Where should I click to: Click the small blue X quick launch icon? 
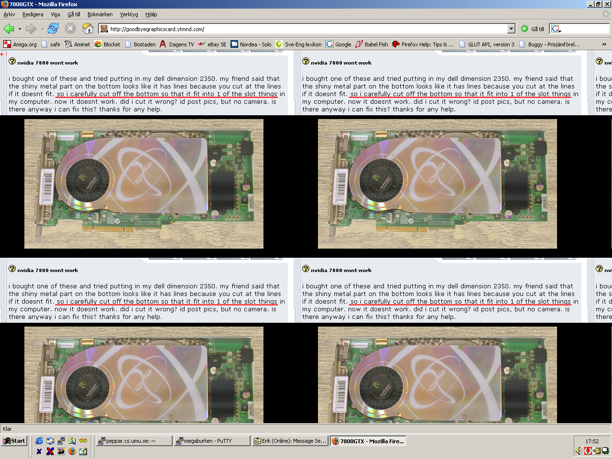pyautogui.click(x=39, y=451)
